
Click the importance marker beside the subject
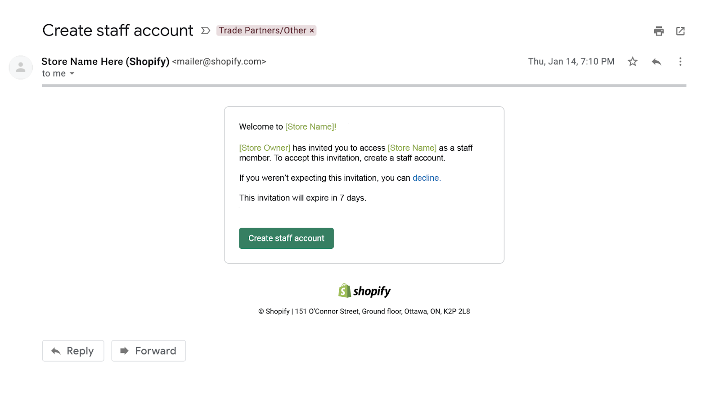[206, 31]
